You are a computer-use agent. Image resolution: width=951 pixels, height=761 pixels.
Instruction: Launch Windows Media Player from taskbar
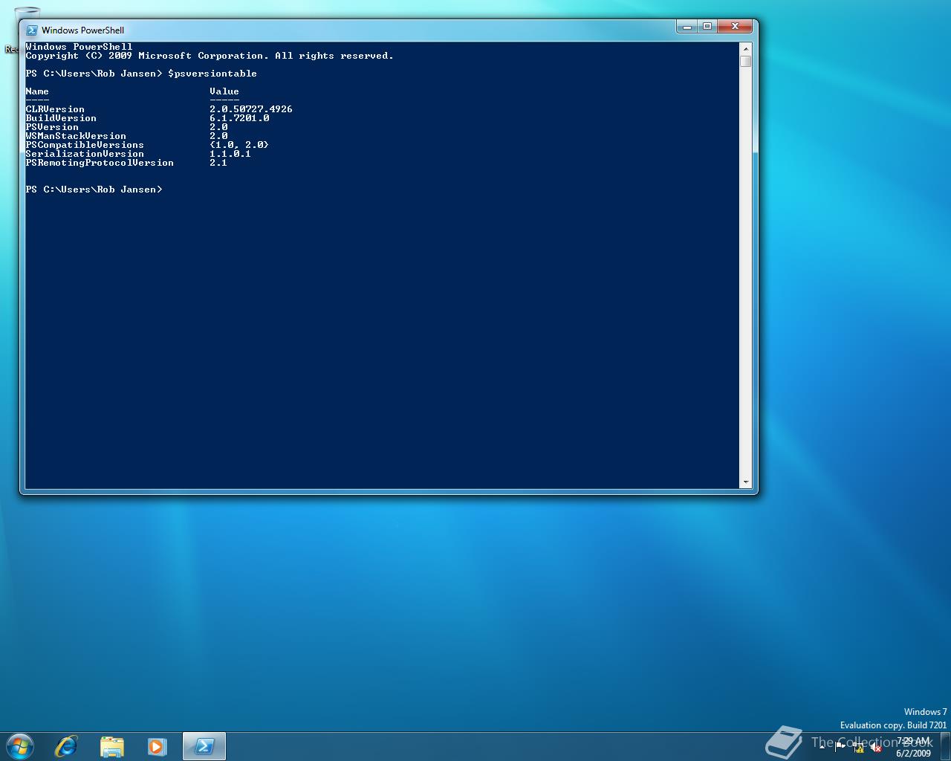click(x=157, y=746)
